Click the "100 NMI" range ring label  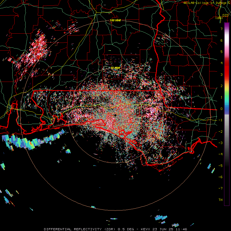(x=115, y=20)
